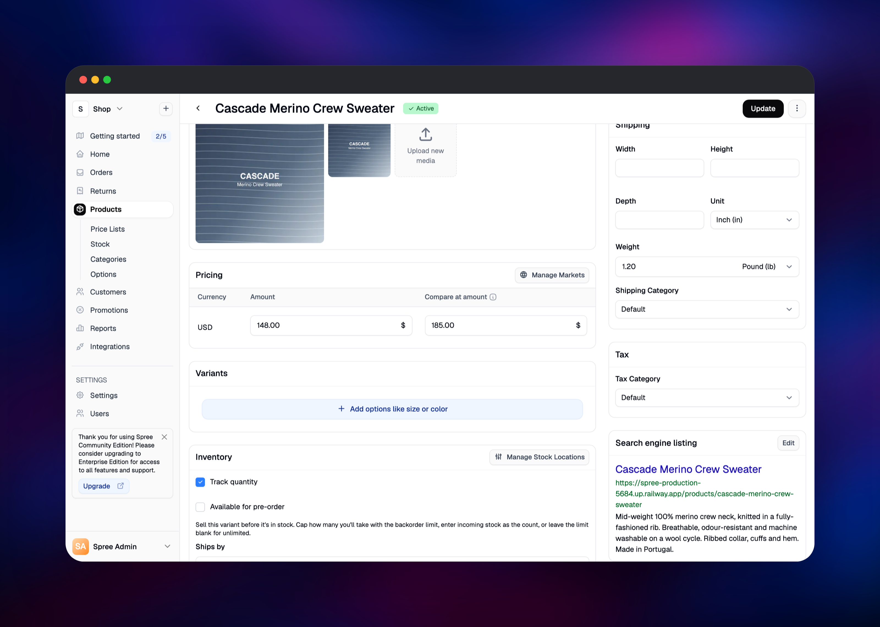Open the Tax Category dropdown
This screenshot has width=880, height=627.
coord(707,398)
